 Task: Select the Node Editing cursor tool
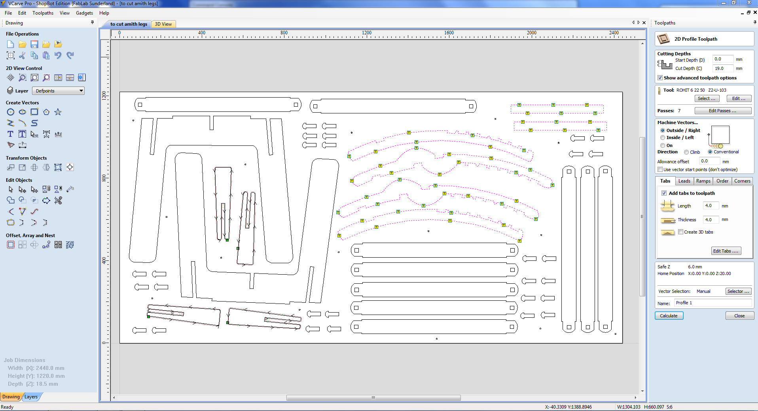(x=23, y=189)
